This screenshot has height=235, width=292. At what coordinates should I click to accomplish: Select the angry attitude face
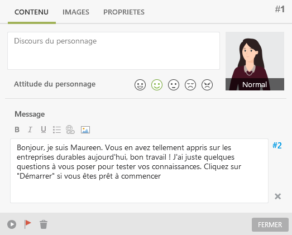click(207, 85)
